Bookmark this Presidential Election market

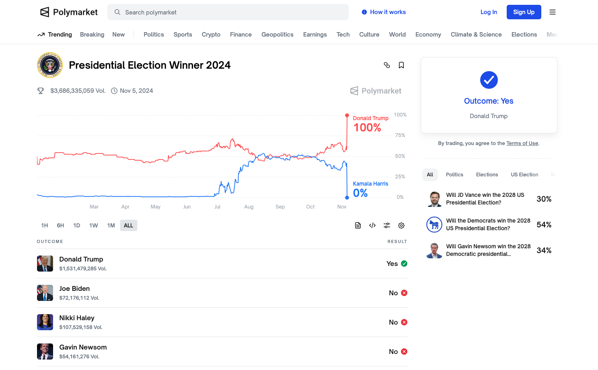(401, 65)
